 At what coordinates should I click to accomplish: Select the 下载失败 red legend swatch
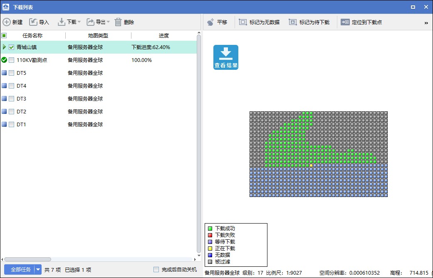point(210,235)
